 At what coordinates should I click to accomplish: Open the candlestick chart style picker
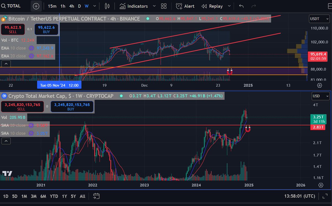pyautogui.click(x=107, y=6)
